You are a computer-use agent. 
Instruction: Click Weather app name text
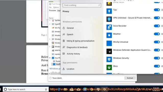pyautogui.click(x=117, y=34)
